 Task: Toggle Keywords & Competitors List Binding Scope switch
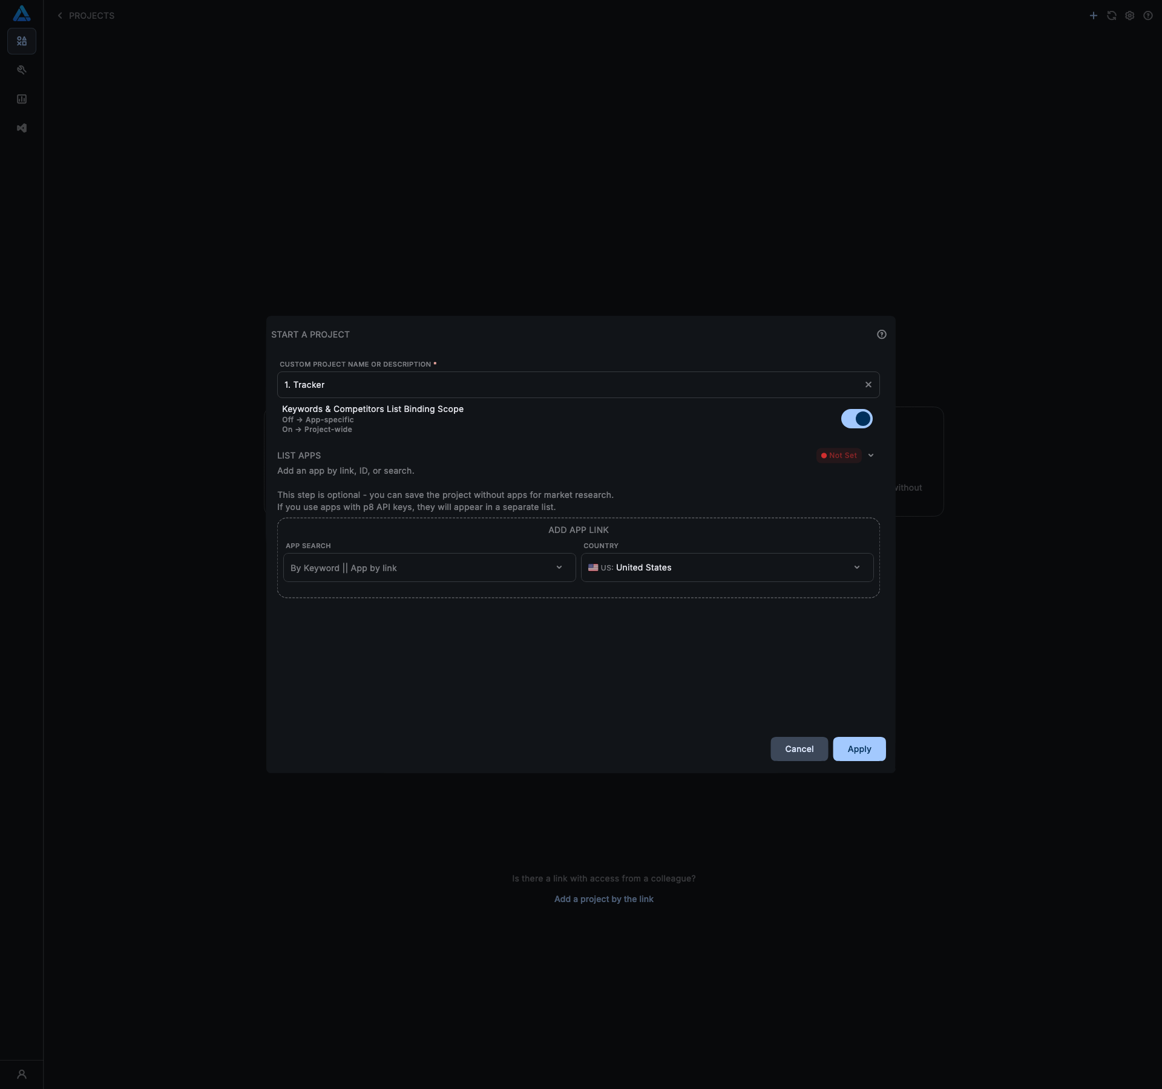click(x=856, y=419)
